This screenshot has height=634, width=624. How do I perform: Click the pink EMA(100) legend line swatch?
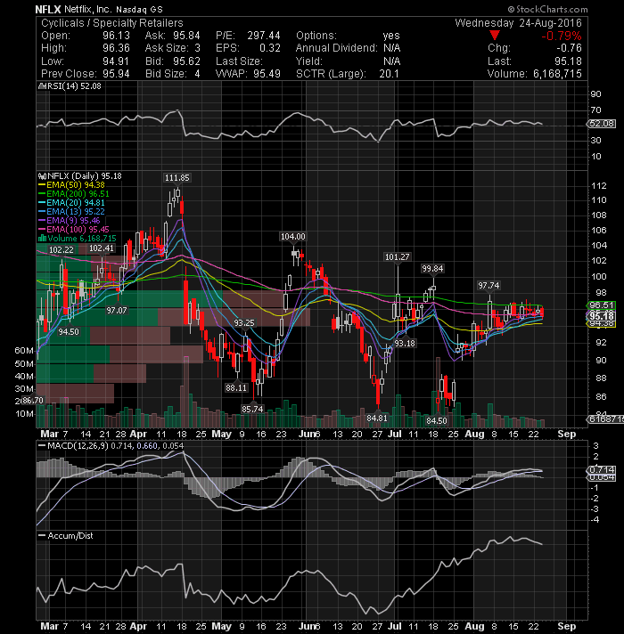point(41,230)
